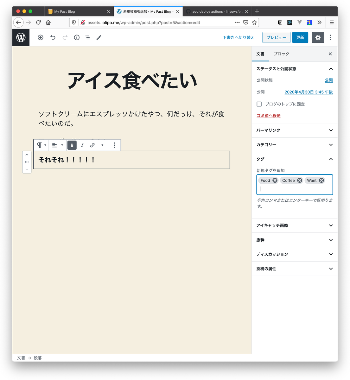Expand the カテゴリー section
Viewport: 350px width, 380px height.
pyautogui.click(x=294, y=145)
